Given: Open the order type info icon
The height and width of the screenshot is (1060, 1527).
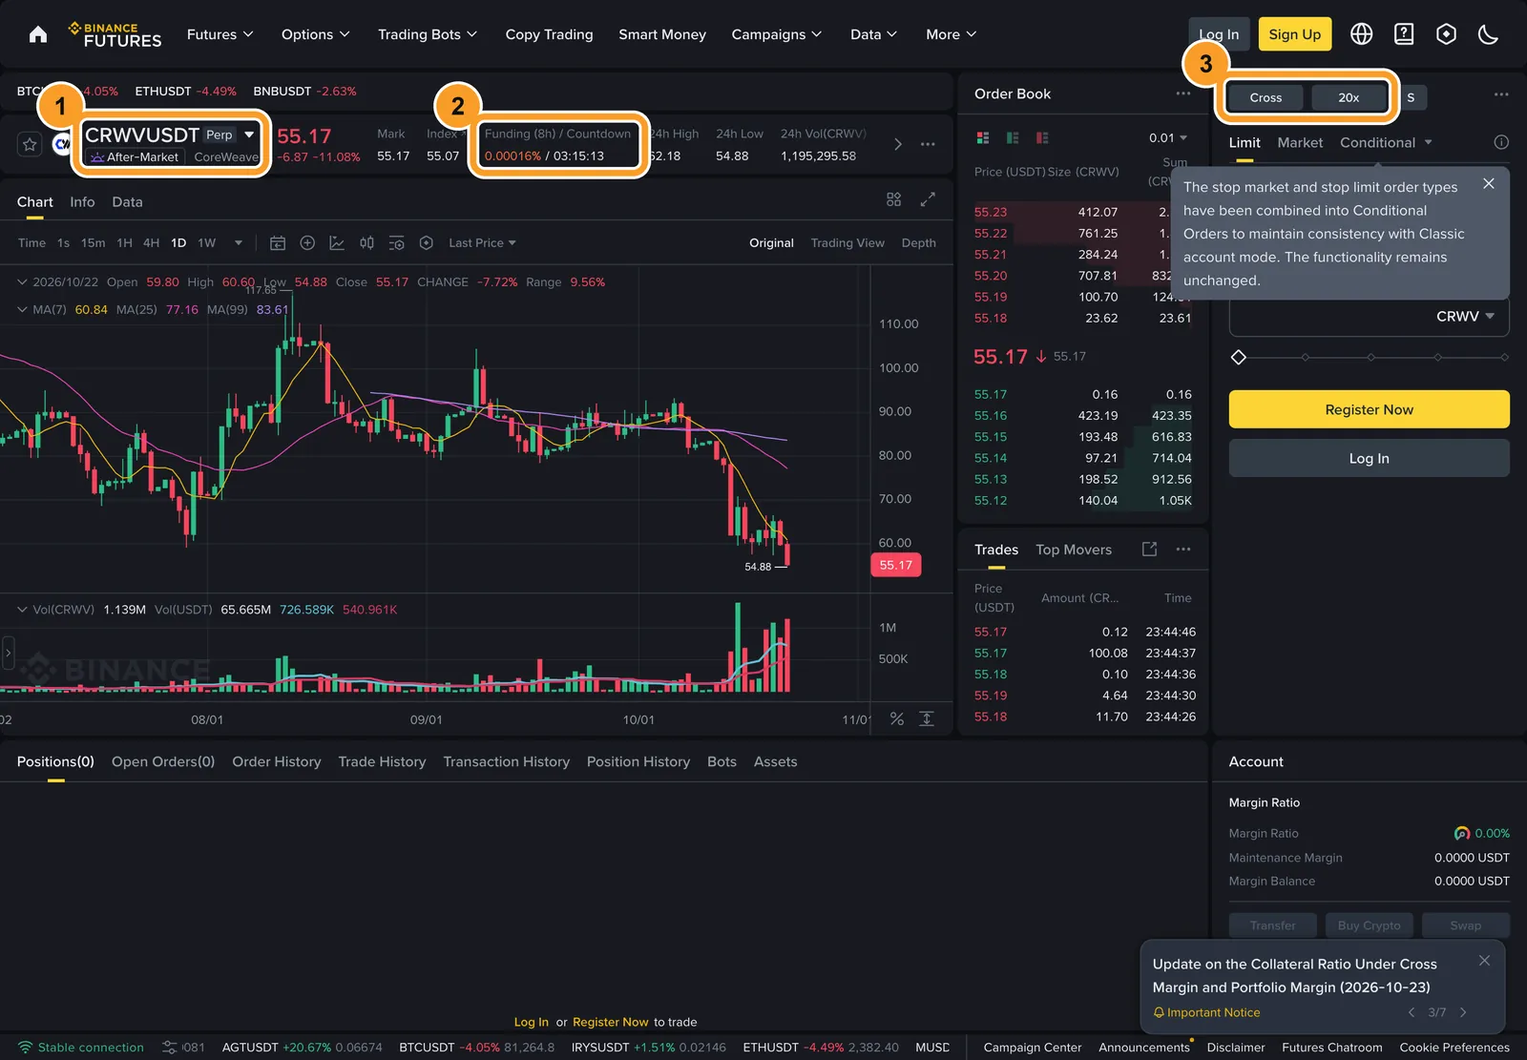Looking at the screenshot, I should click(1501, 142).
